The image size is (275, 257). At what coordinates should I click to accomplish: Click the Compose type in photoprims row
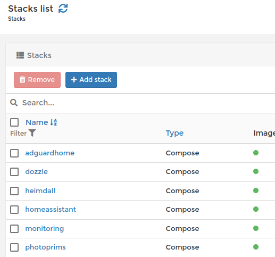[182, 247]
